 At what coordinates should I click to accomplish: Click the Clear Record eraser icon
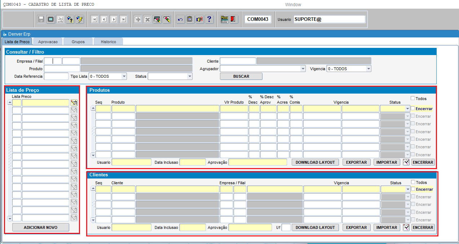coord(167,19)
